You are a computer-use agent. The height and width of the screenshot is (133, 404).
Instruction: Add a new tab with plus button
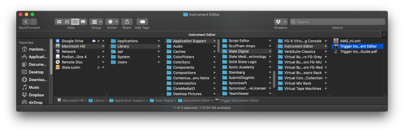(384, 35)
